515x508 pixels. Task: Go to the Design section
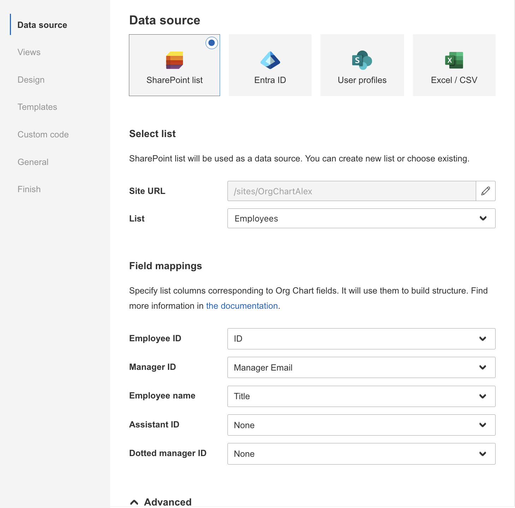pyautogui.click(x=31, y=79)
